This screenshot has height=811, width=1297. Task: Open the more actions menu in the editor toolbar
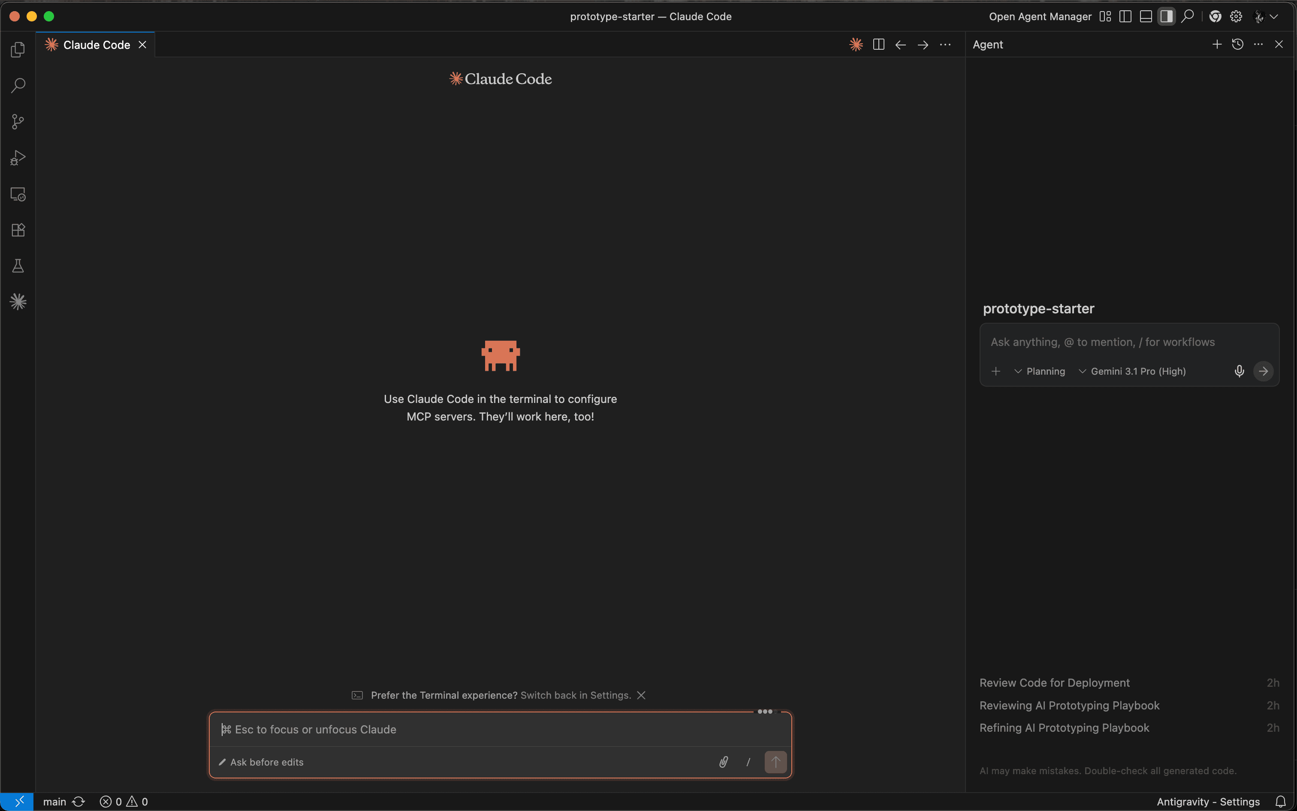pos(946,45)
